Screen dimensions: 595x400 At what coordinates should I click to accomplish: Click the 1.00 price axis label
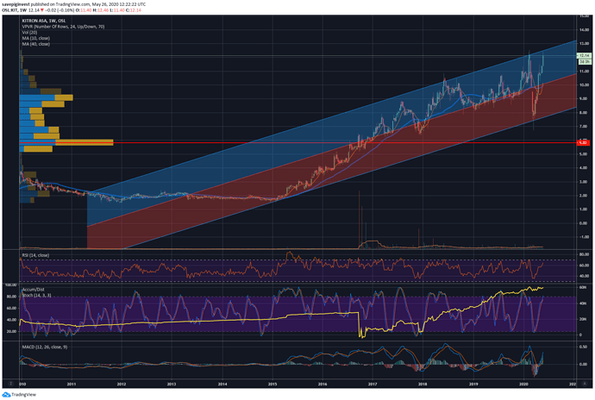584,209
